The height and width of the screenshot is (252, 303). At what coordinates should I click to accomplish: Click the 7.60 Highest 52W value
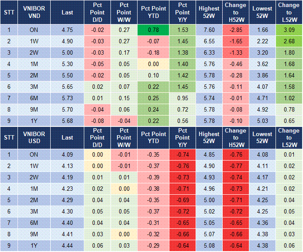(x=209, y=30)
